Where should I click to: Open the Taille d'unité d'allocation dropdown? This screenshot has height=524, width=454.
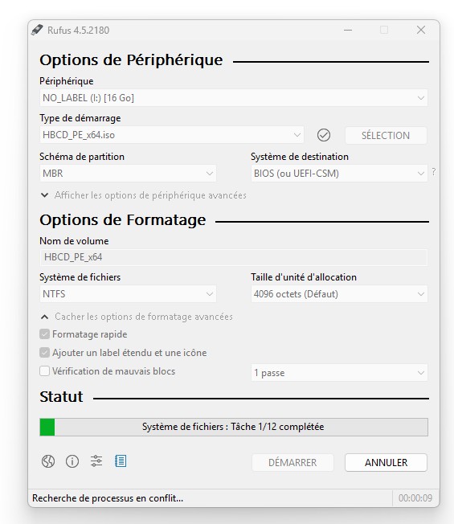coord(339,294)
